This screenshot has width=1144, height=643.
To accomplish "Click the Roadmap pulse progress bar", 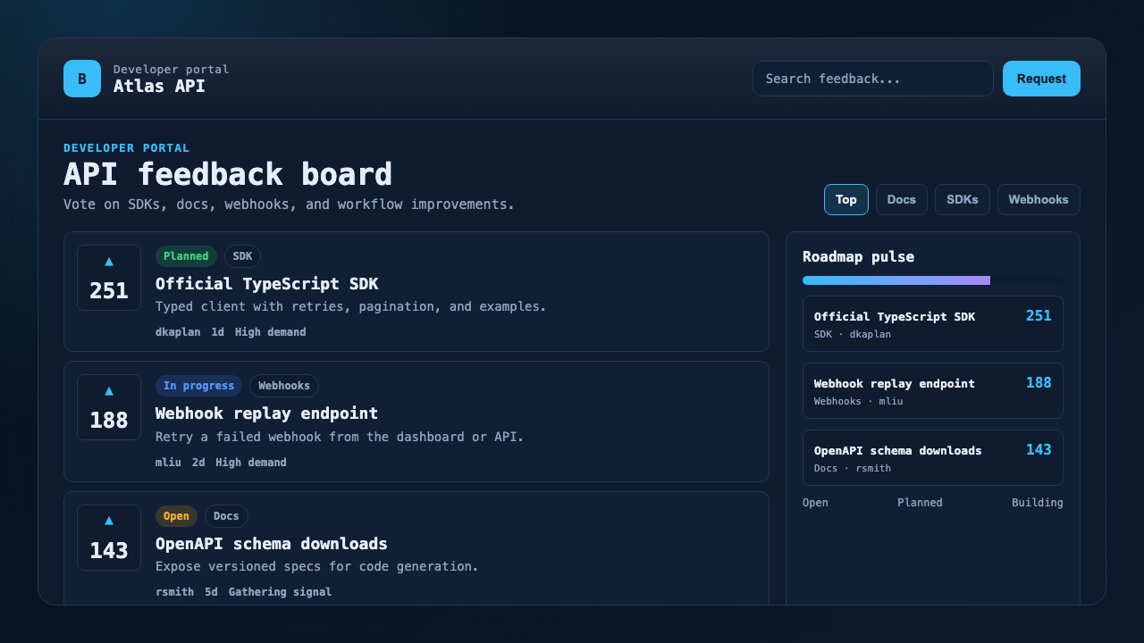I will (x=933, y=280).
